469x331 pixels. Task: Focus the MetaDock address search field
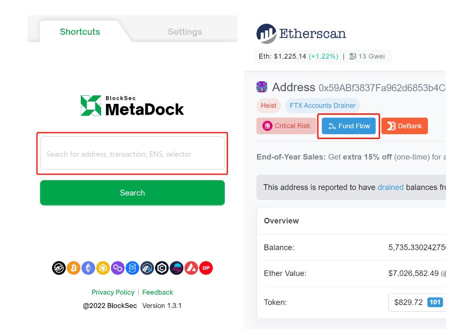pos(132,154)
